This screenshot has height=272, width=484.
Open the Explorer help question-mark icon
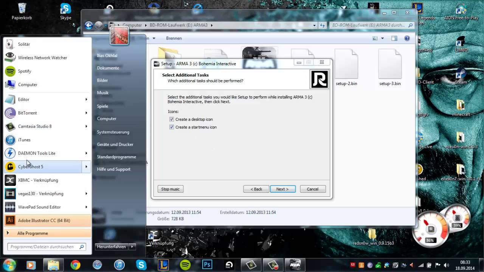[x=407, y=38]
